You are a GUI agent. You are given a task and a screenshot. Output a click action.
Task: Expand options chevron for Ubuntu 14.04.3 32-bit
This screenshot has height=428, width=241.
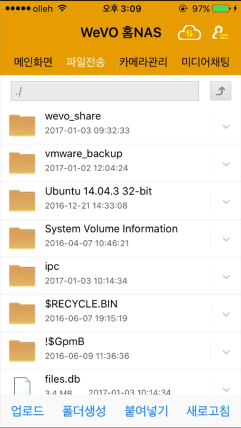coord(226,202)
